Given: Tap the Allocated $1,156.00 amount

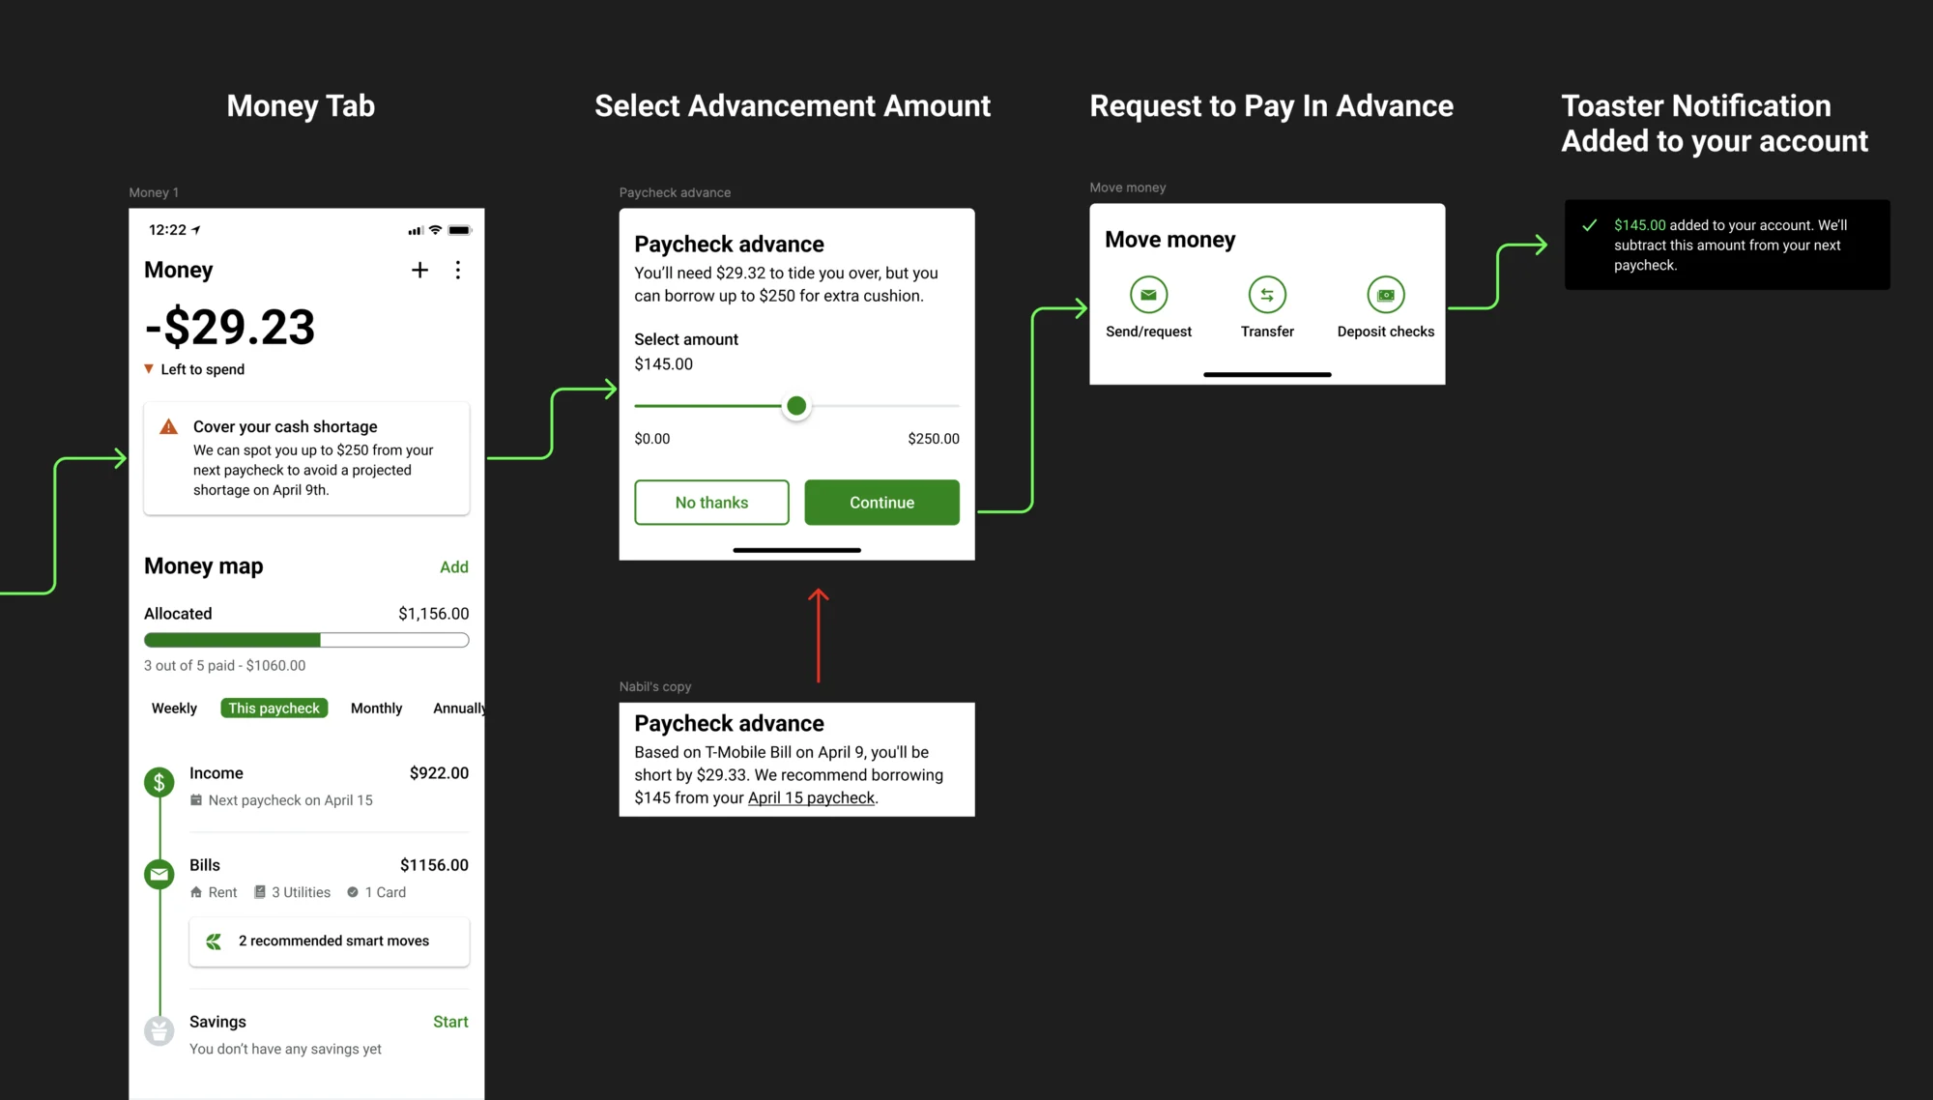Looking at the screenshot, I should 434,614.
